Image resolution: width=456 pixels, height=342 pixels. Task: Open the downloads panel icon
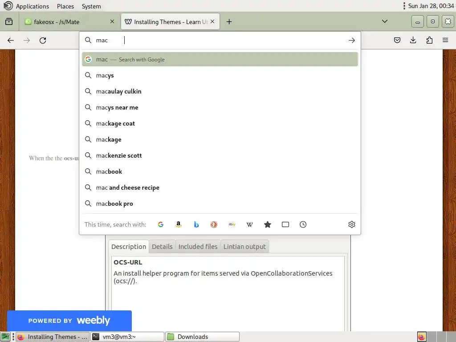pos(413,40)
